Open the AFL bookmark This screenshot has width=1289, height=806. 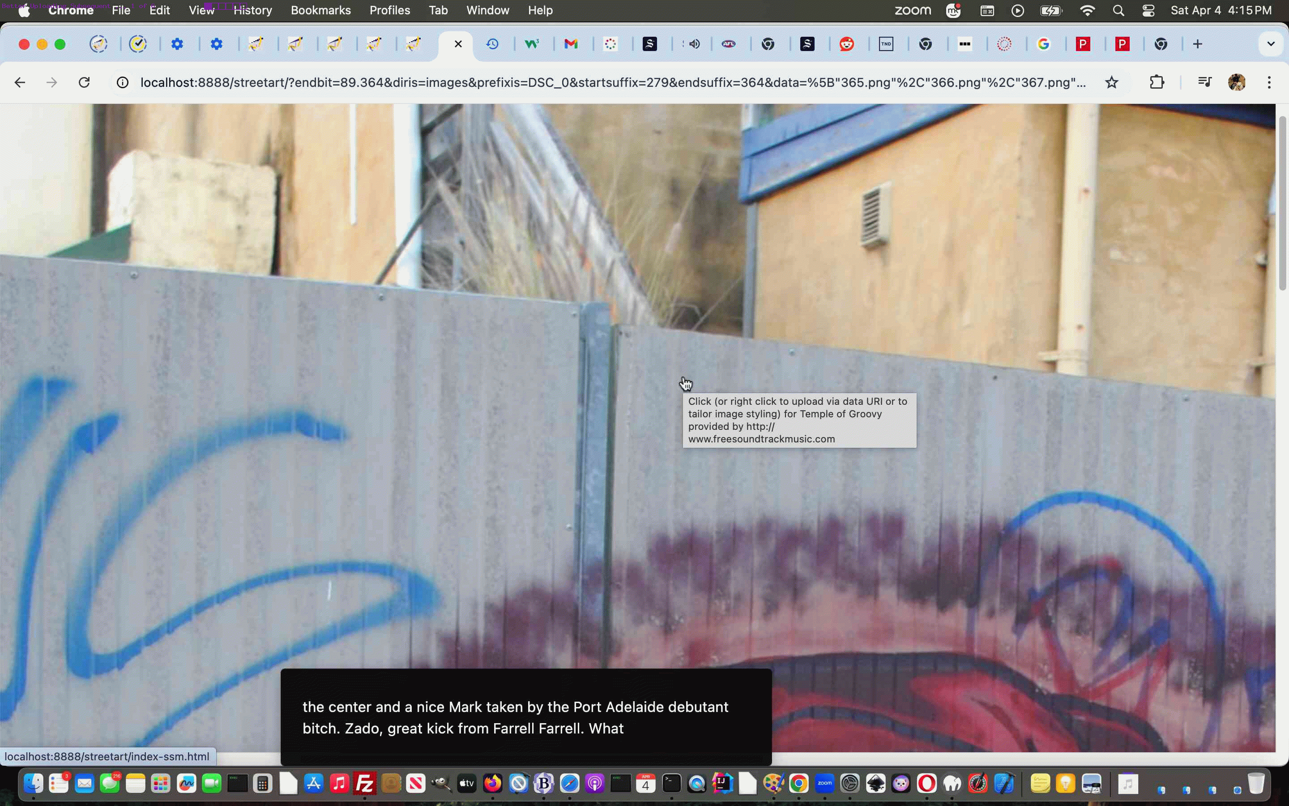tap(729, 44)
